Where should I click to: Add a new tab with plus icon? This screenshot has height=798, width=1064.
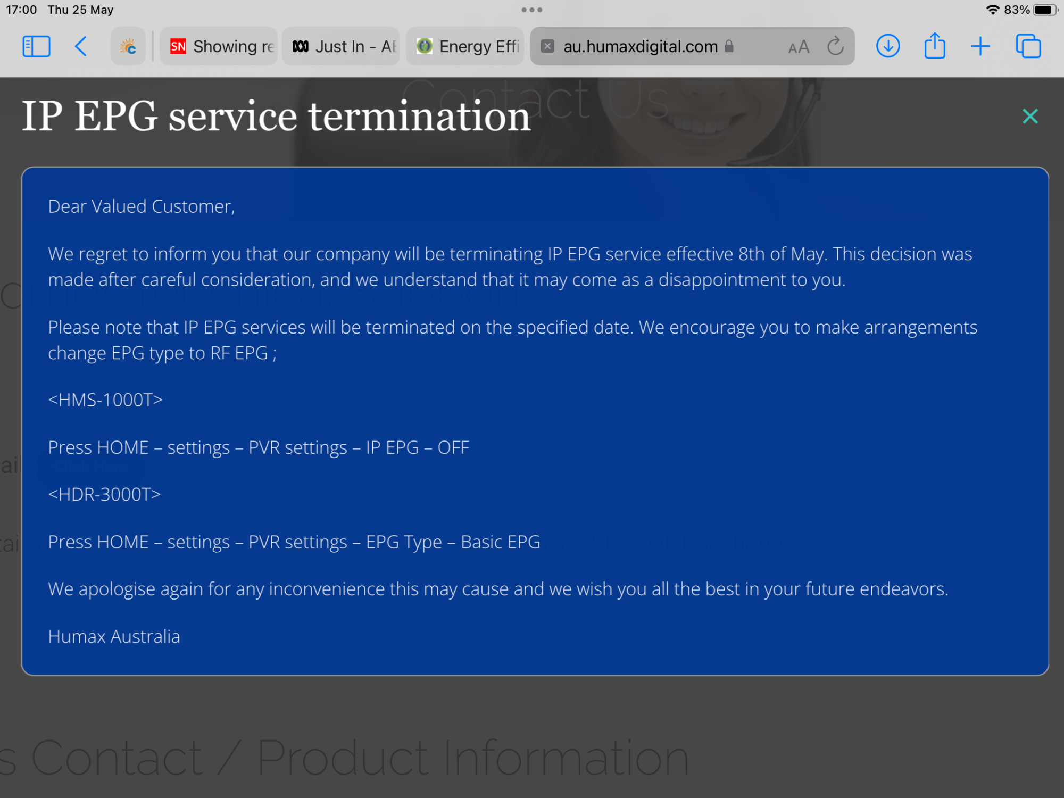click(x=980, y=46)
